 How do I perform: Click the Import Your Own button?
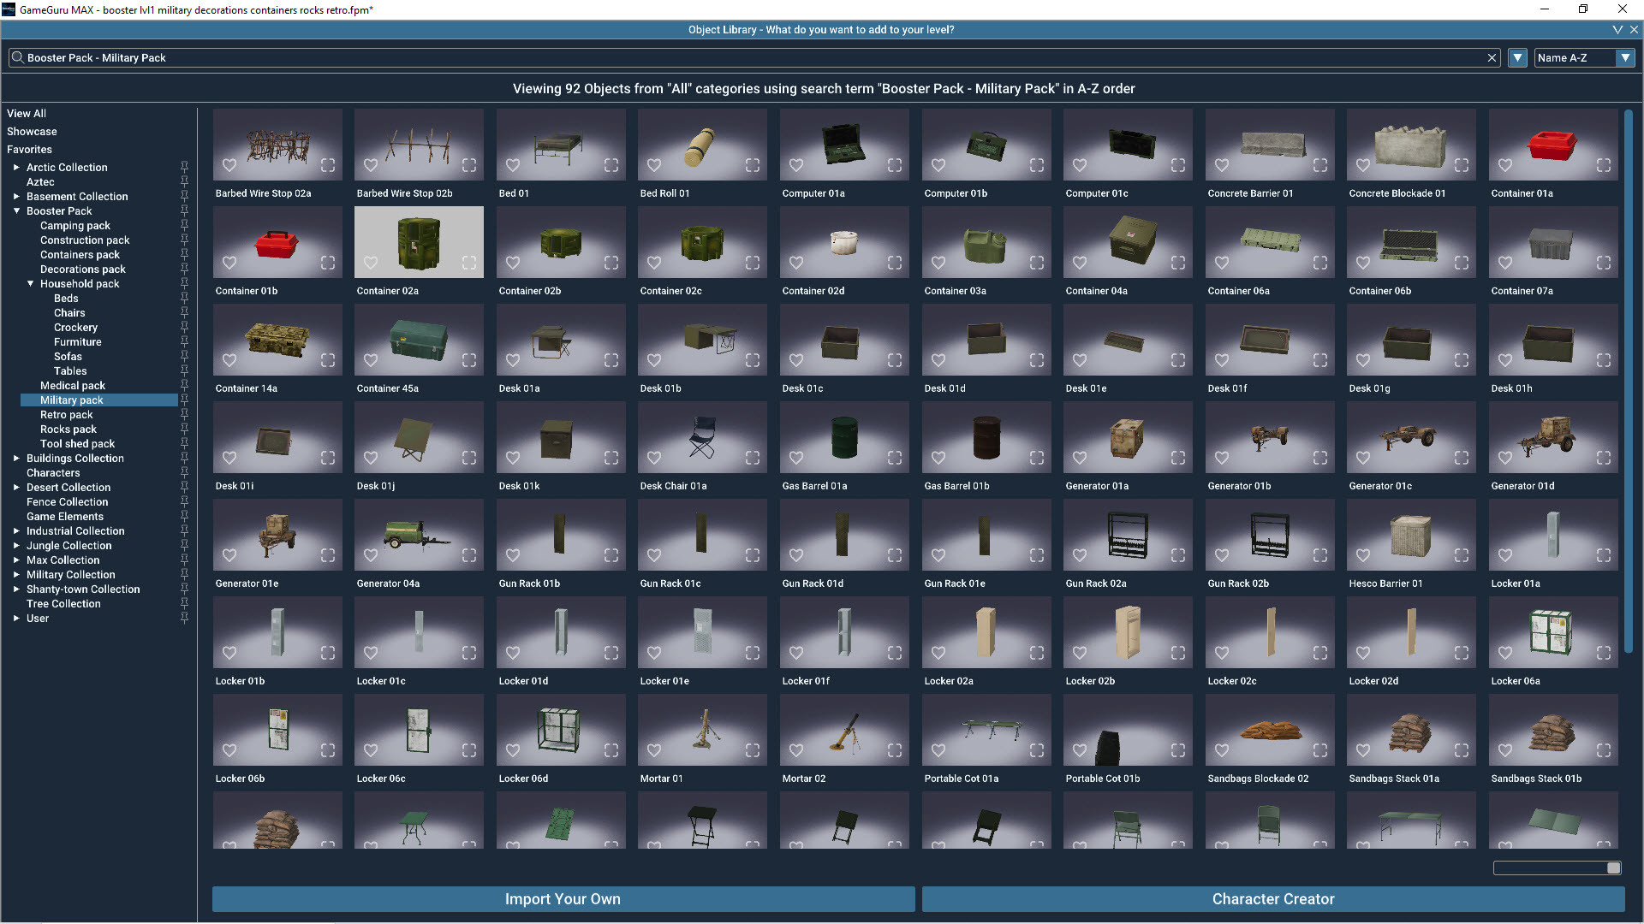[x=562, y=899]
